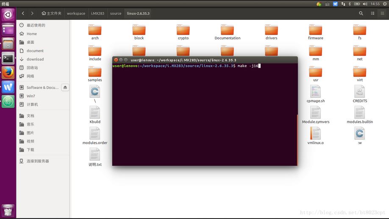Open the volume indicator in the top panel

[365, 4]
